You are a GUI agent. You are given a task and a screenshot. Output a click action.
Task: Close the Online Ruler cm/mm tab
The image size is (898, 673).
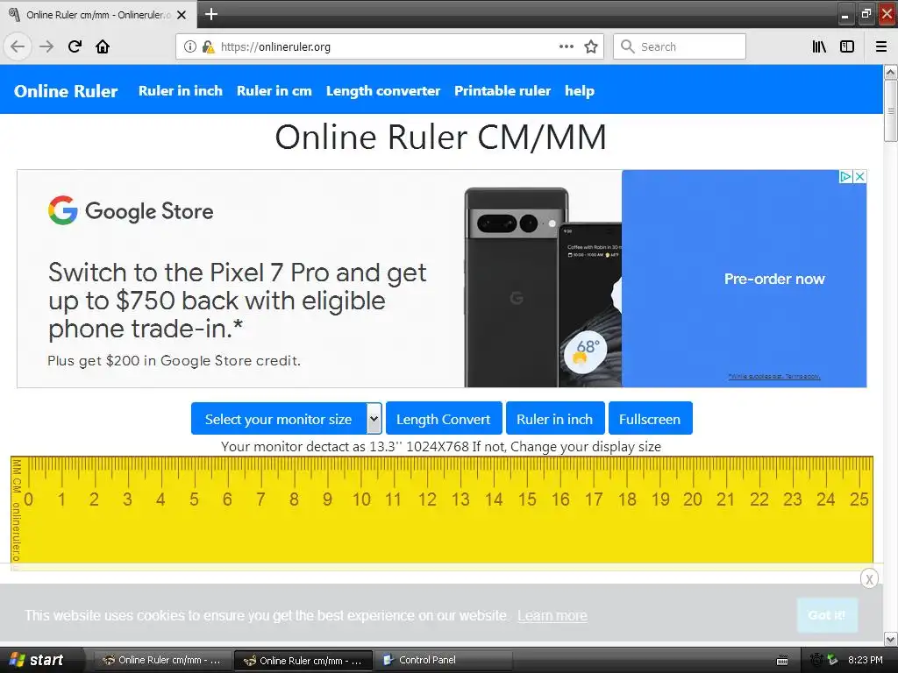point(182,15)
